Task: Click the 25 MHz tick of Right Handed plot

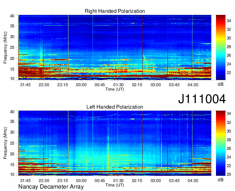Action: tap(12, 47)
